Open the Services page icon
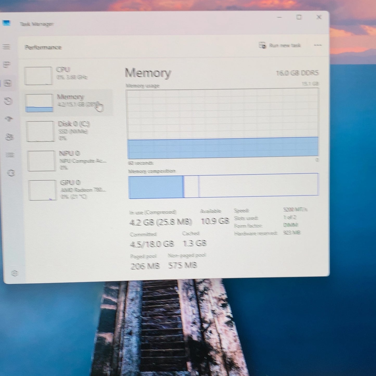The width and height of the screenshot is (376, 376). pos(11,173)
